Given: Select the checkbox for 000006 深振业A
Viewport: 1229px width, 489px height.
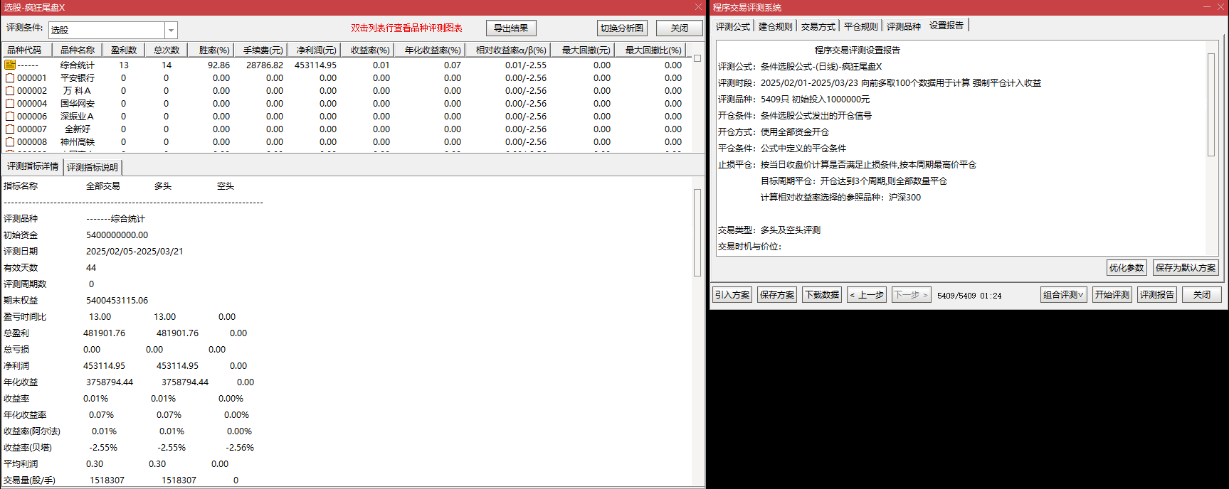Looking at the screenshot, I should coord(10,117).
